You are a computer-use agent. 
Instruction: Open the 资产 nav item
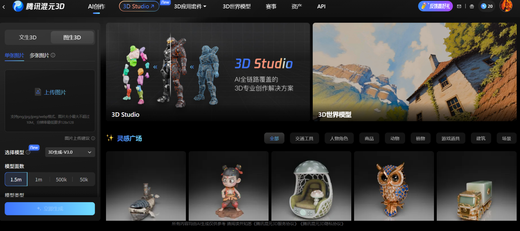297,6
